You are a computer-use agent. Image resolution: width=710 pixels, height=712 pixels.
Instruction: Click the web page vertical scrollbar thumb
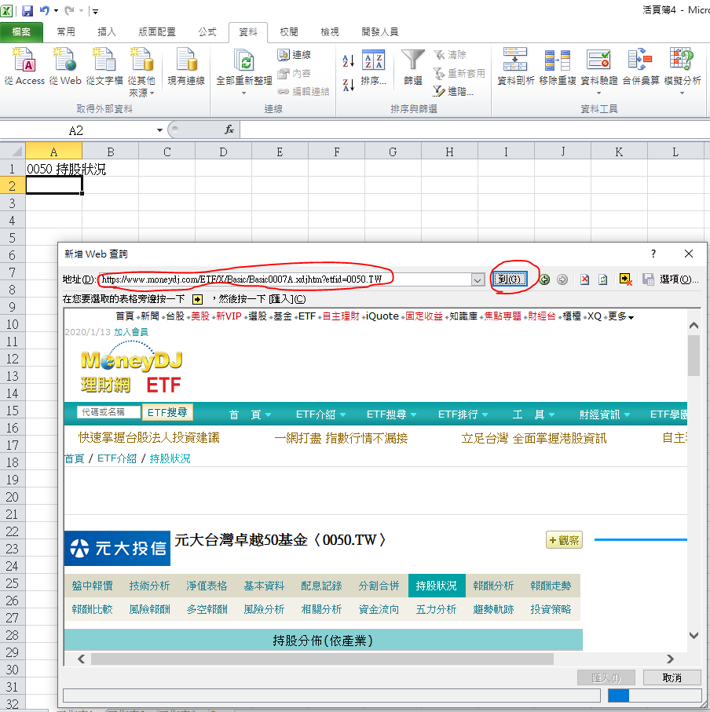(x=694, y=356)
